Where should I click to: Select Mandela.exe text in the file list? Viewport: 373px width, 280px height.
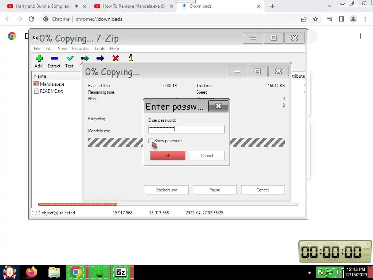coord(52,84)
